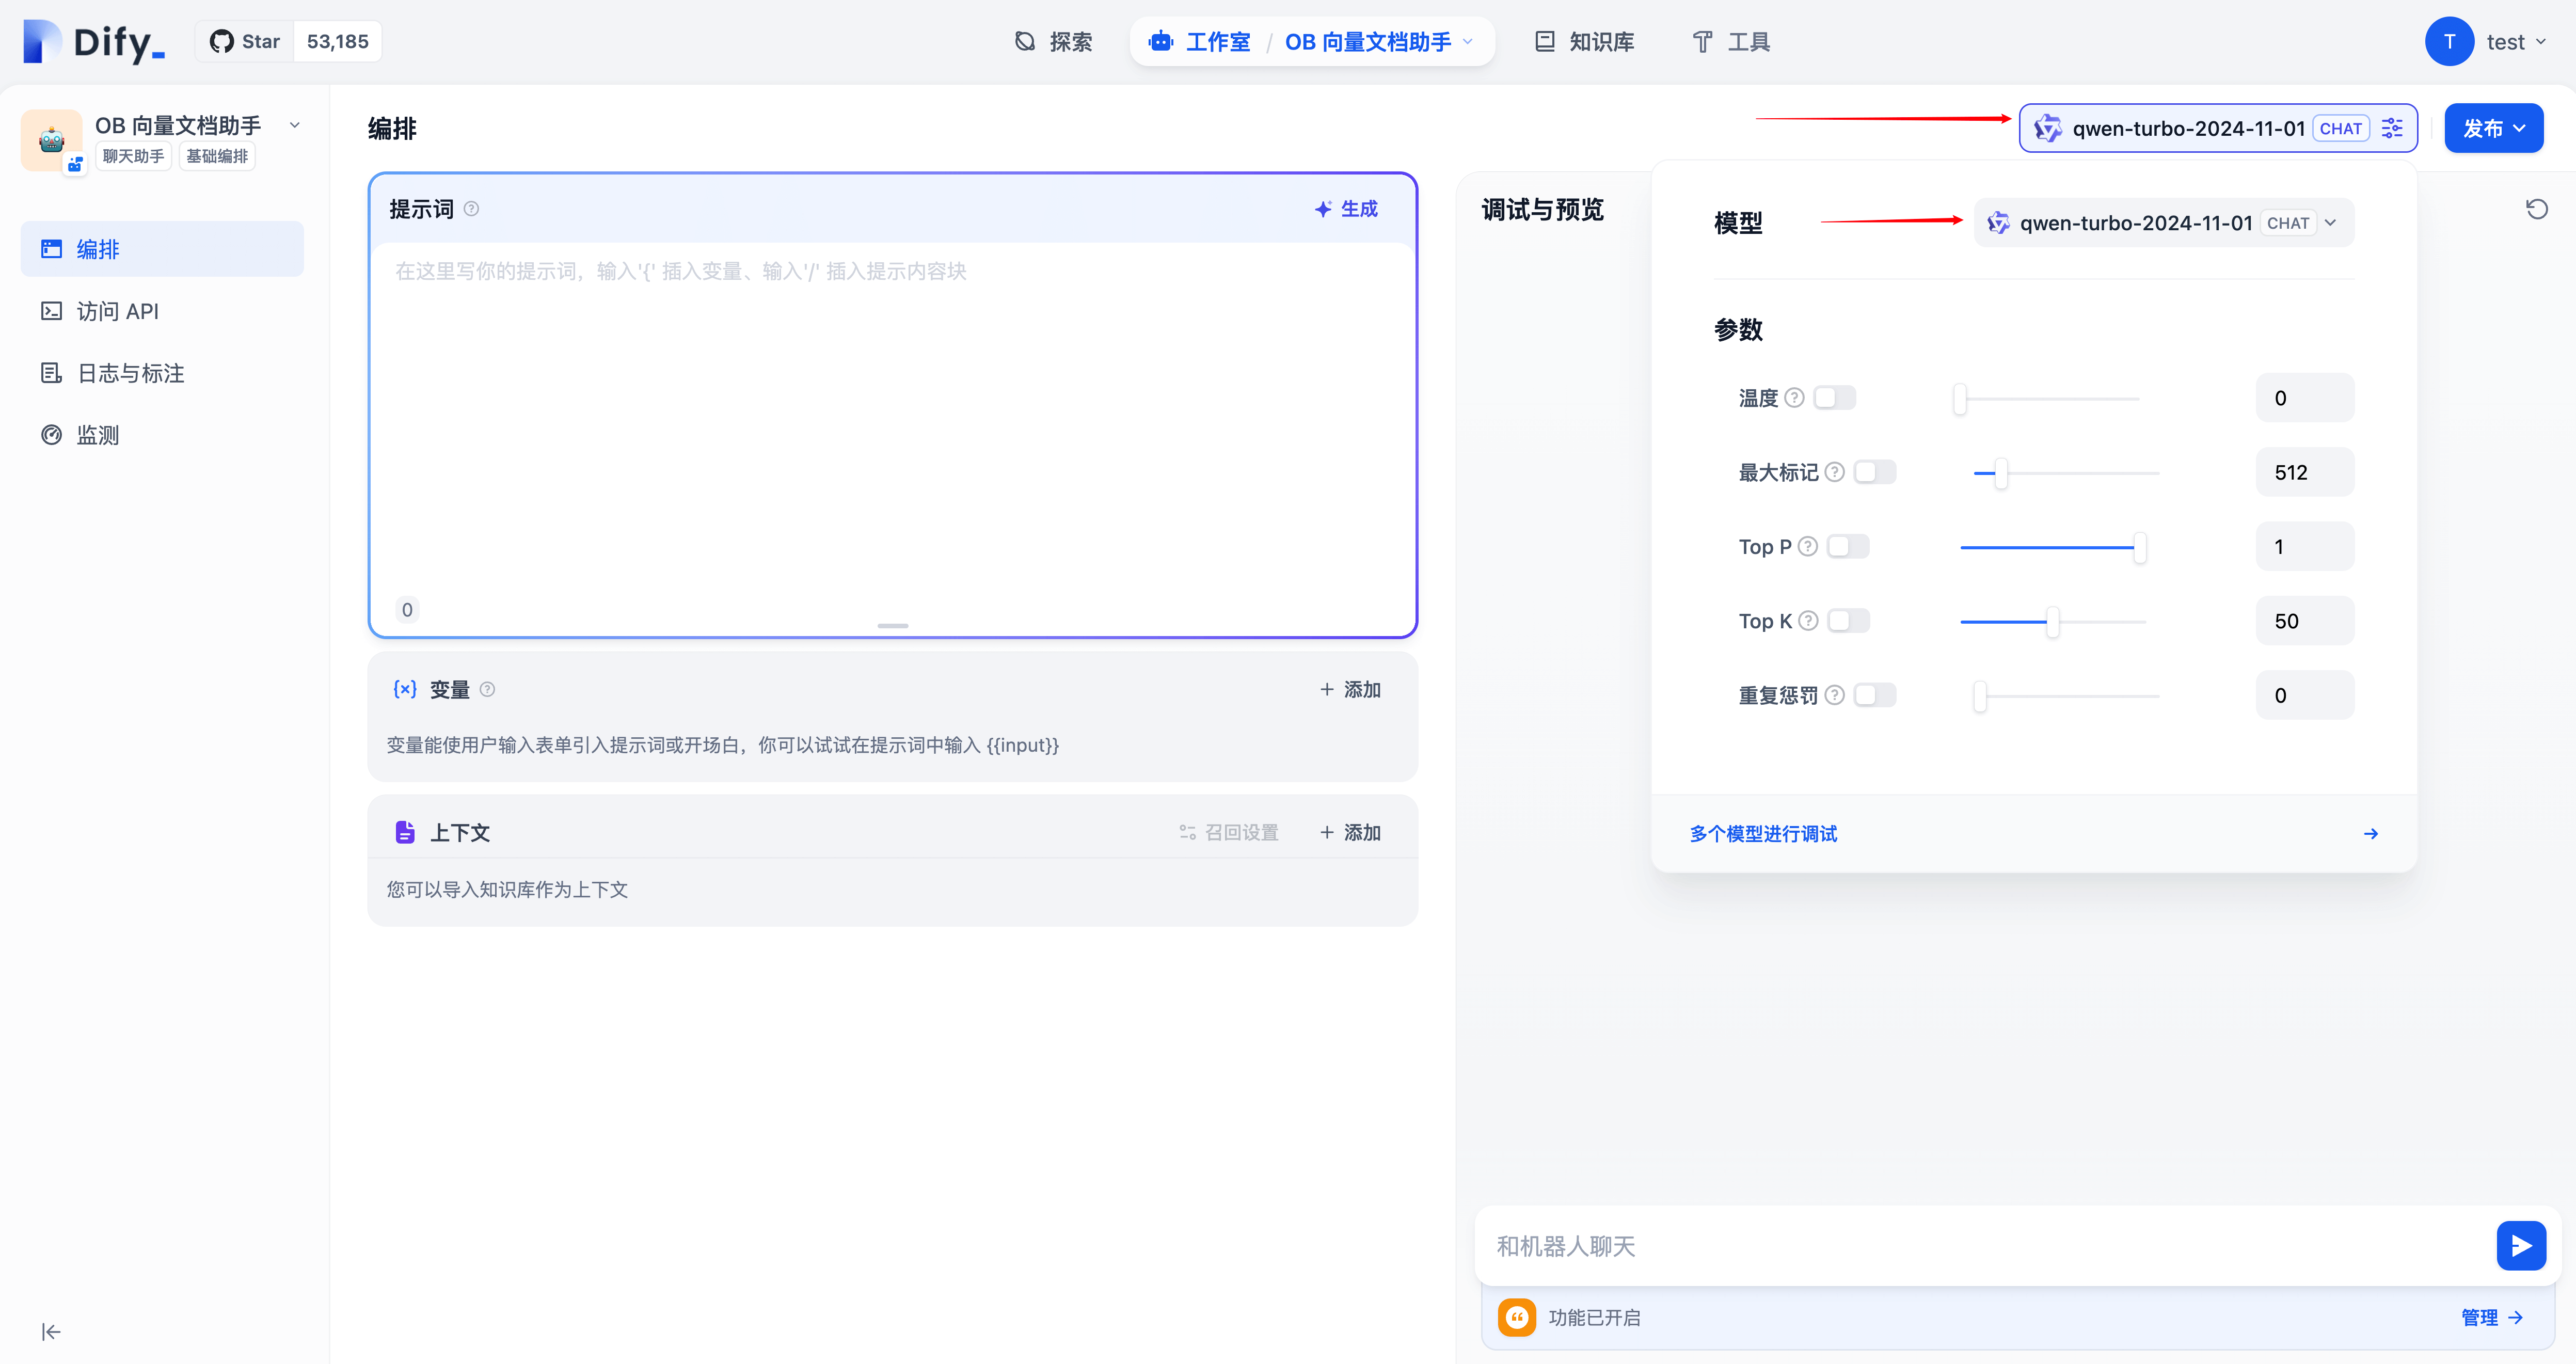Click the robot app icon in sidebar
Screen dimensions: 2576x1364
point(51,140)
